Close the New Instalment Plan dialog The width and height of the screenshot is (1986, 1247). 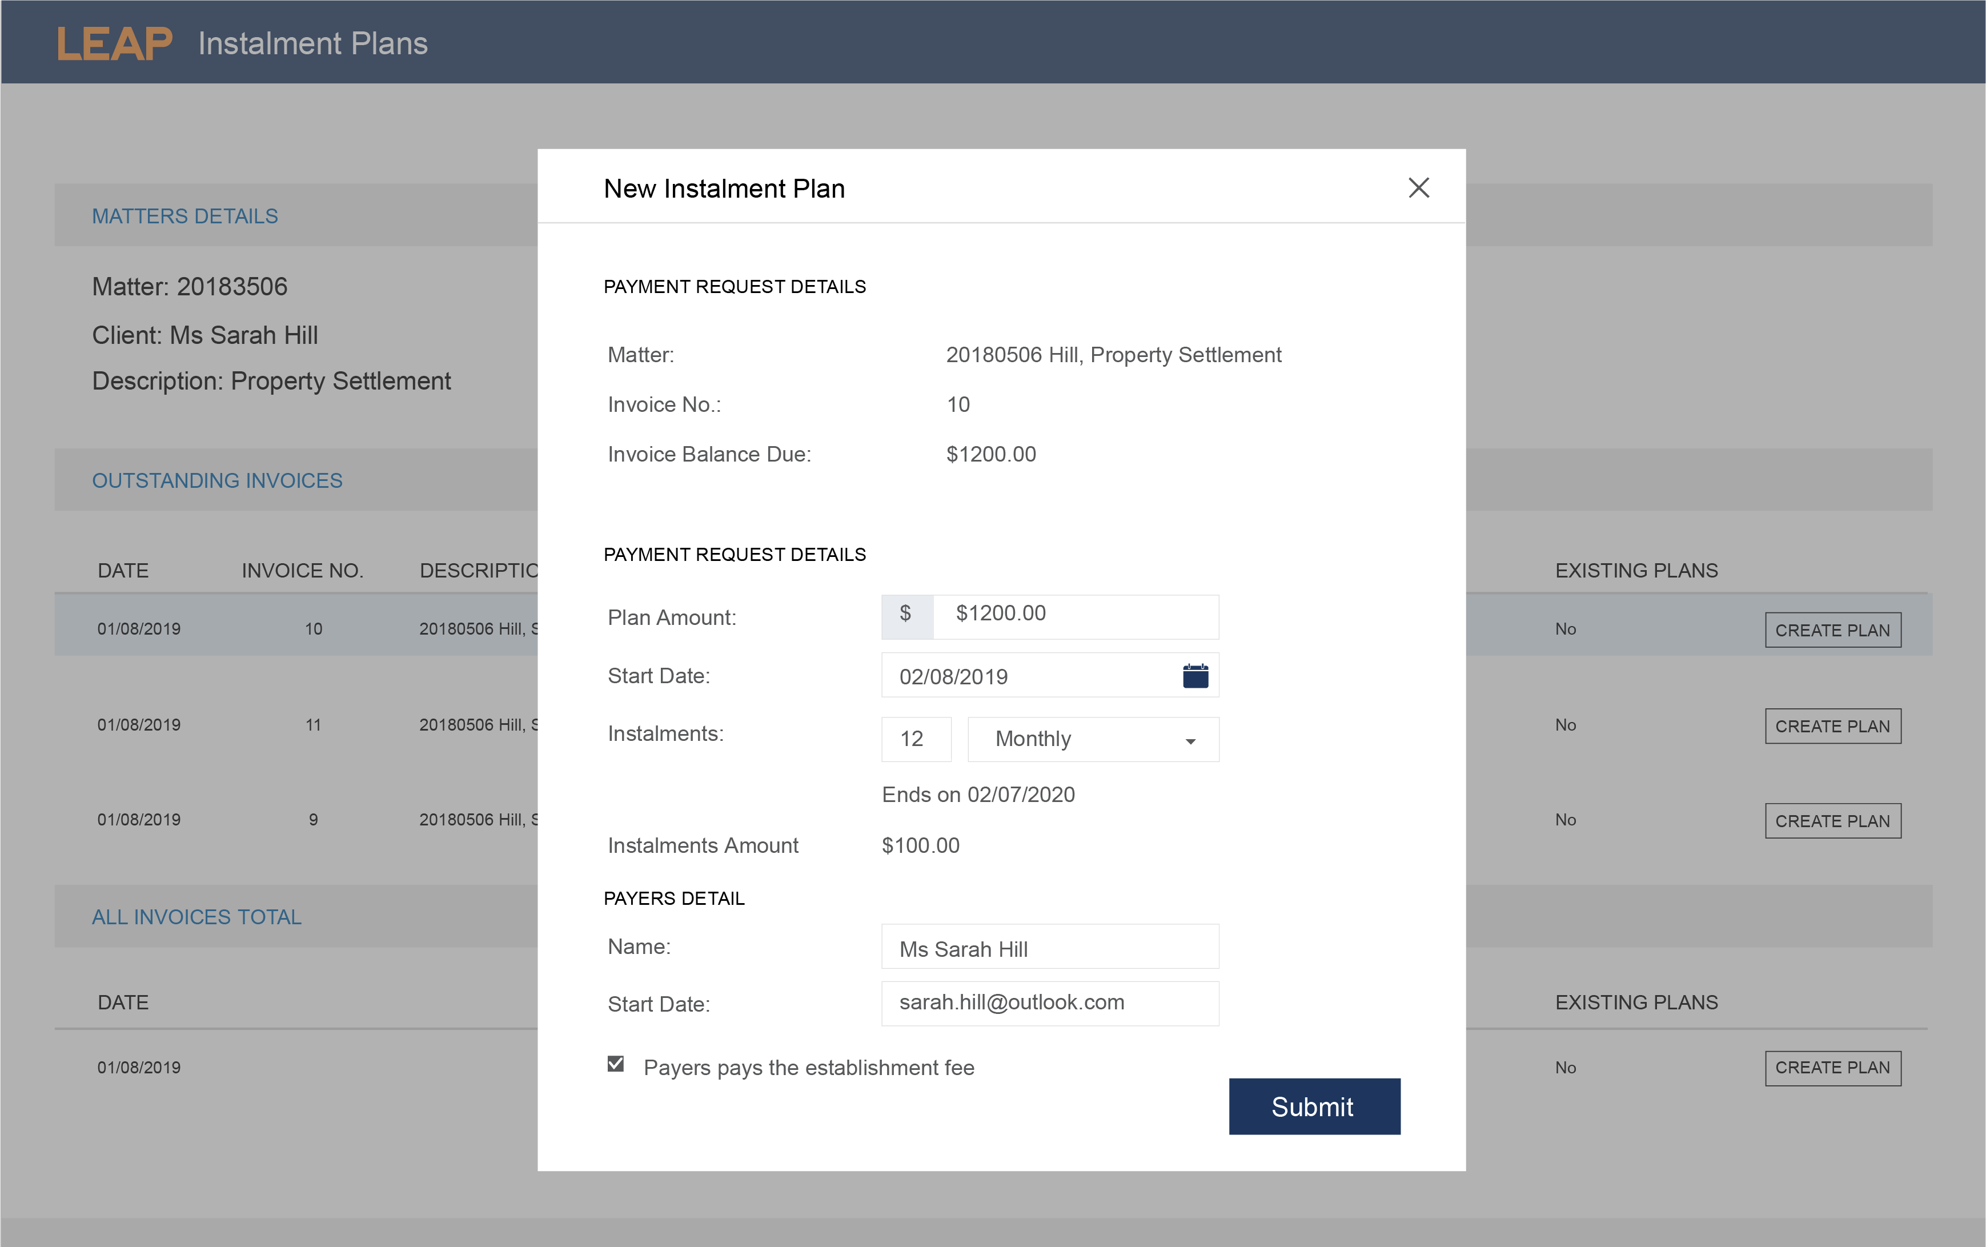pyautogui.click(x=1418, y=188)
